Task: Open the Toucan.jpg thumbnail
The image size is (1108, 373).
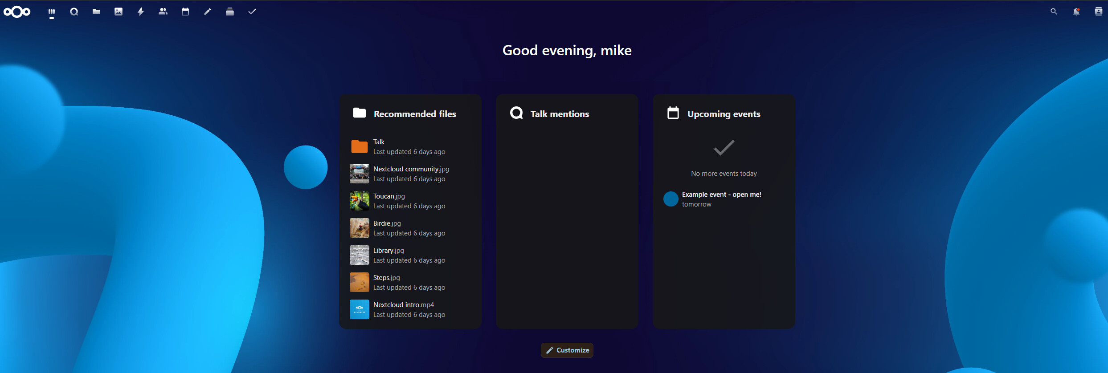Action: (x=360, y=201)
